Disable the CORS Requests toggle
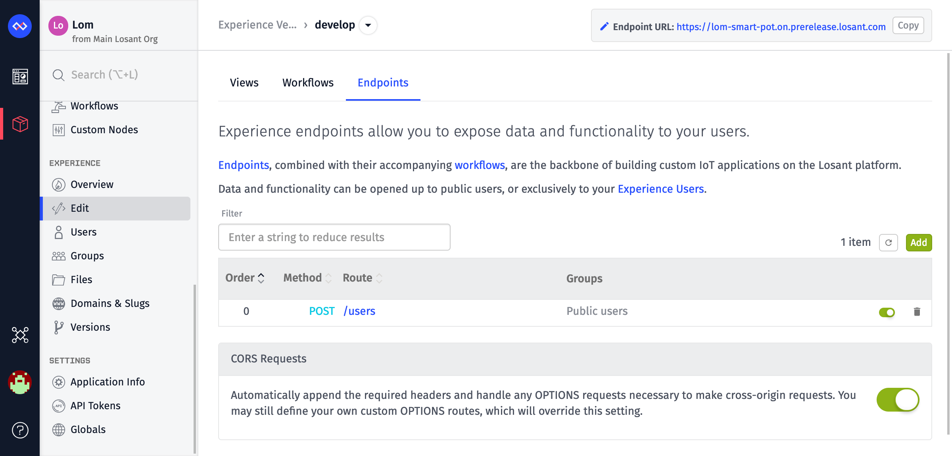 pos(898,400)
